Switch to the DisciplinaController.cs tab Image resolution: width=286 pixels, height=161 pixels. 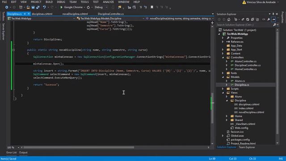(110, 14)
